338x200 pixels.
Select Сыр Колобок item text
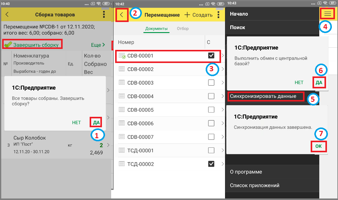29,138
